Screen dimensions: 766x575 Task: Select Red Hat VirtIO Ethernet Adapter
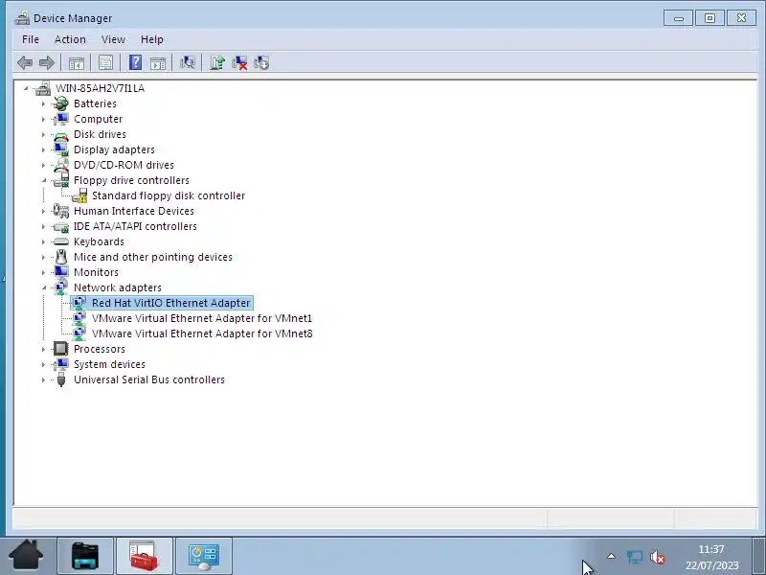coord(170,303)
